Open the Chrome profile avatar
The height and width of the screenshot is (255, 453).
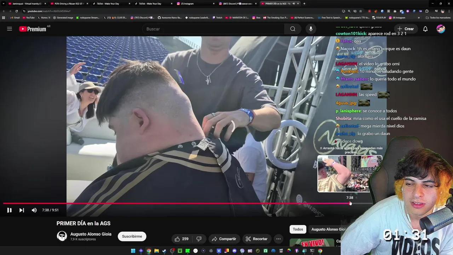click(x=442, y=11)
